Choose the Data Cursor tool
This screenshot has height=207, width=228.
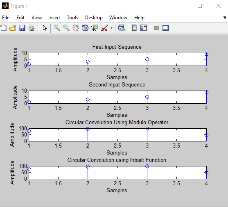[x=95, y=28]
